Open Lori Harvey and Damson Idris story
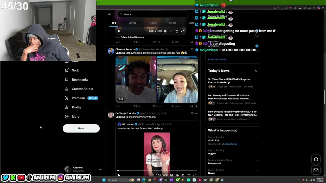This screenshot has width=326, height=183. click(233, 99)
